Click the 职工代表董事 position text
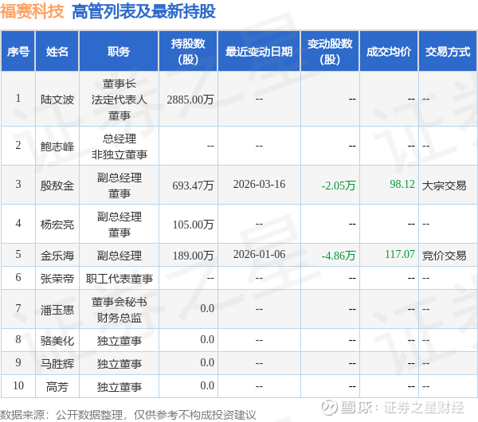Screen dimensions: 478x422 pos(119,279)
